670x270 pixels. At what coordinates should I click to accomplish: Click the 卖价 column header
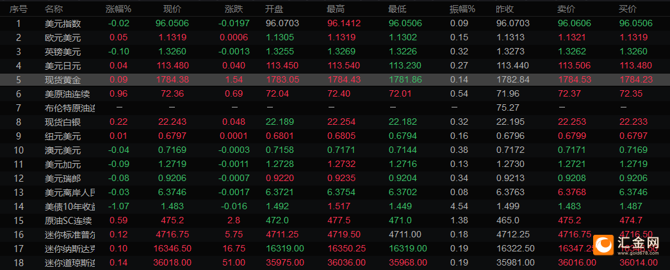click(567, 8)
